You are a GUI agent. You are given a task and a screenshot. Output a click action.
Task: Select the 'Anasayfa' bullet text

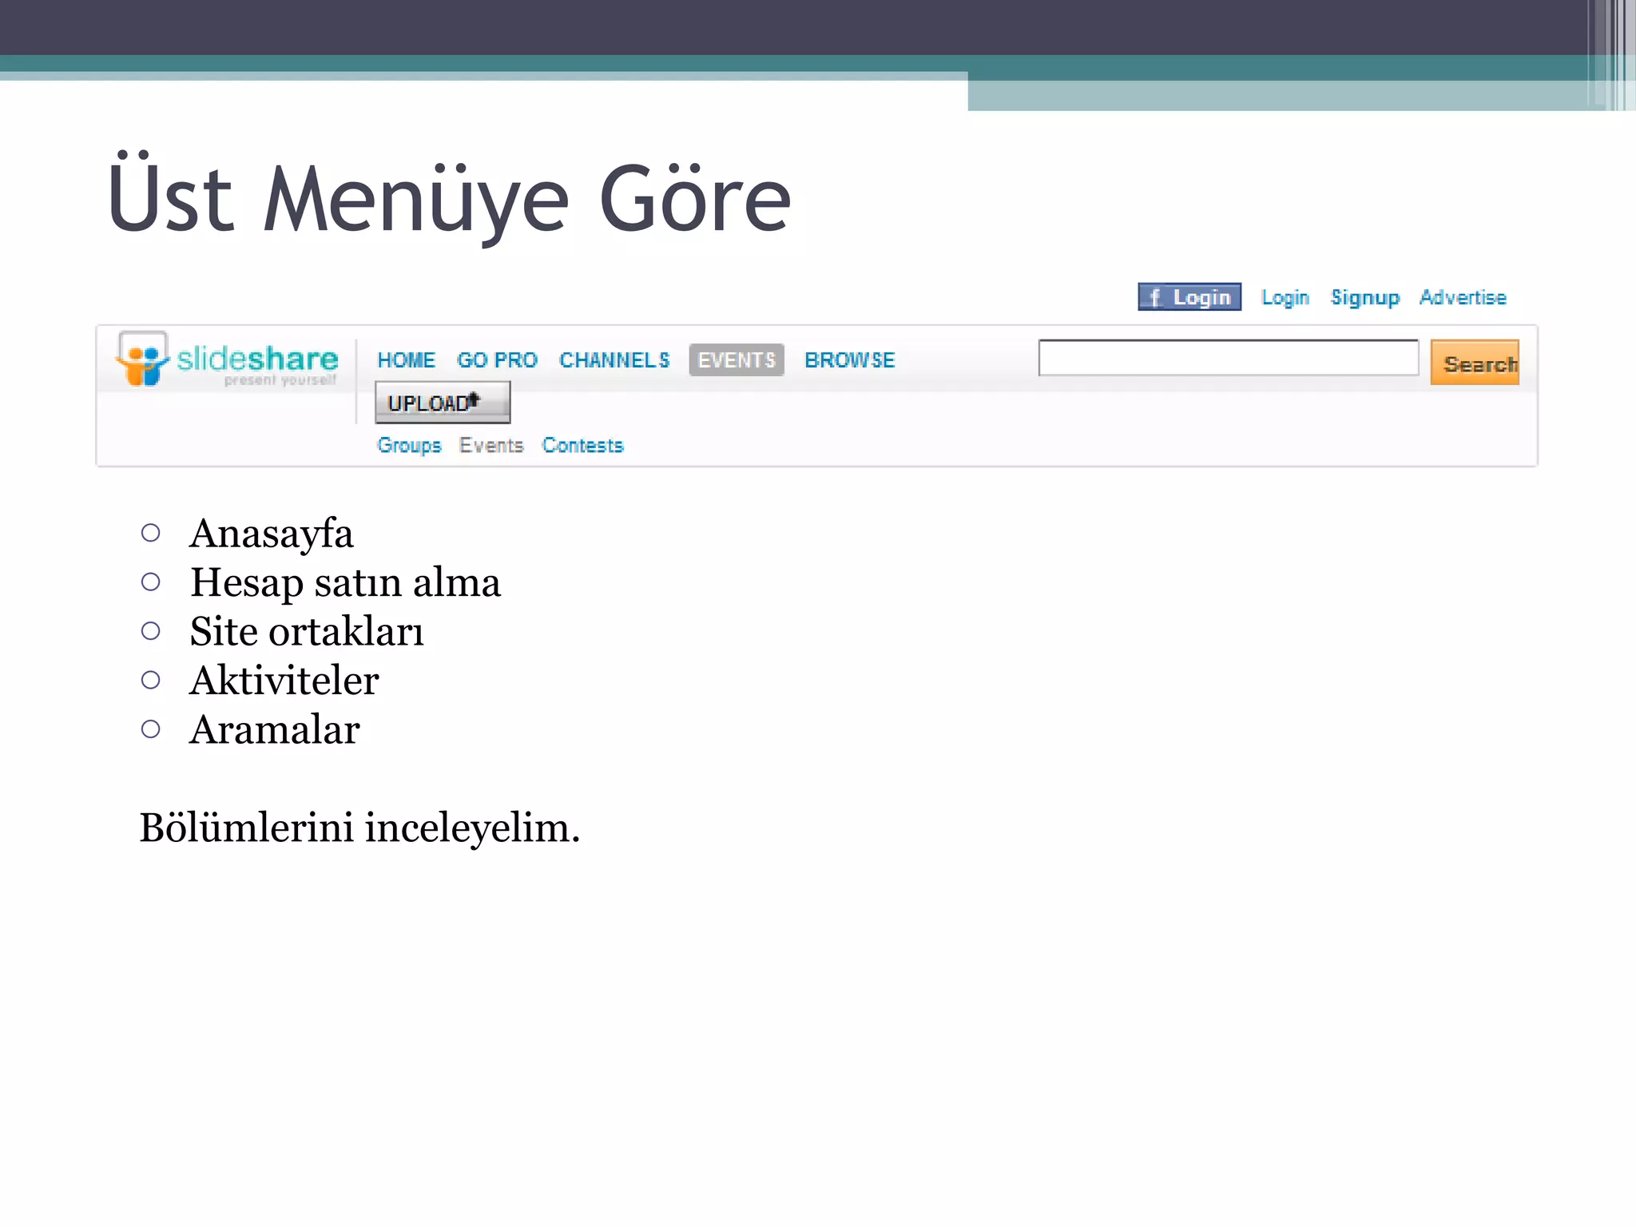click(272, 534)
